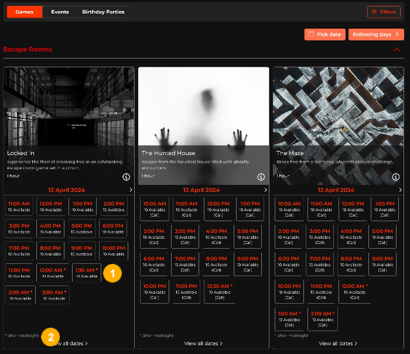Pick Locked In 12:00 AM slot
Image resolution: width=410 pixels, height=354 pixels.
[x=53, y=273]
